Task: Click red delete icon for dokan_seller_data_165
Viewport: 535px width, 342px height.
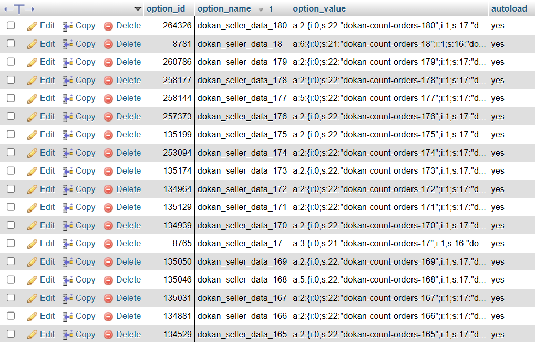Action: tap(108, 335)
